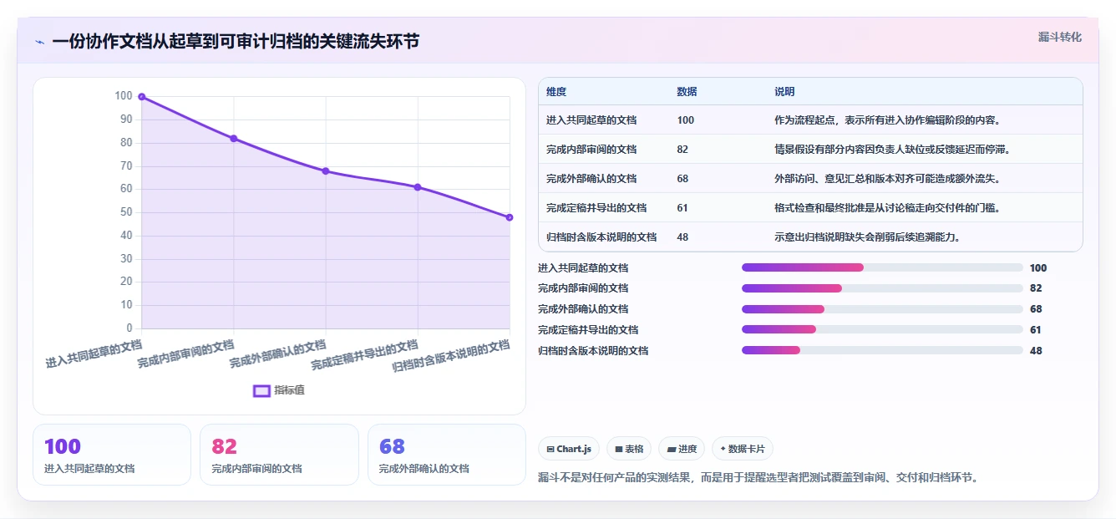The height and width of the screenshot is (519, 1116).
Task: Click the blue 68 stat card
Action: (447, 455)
